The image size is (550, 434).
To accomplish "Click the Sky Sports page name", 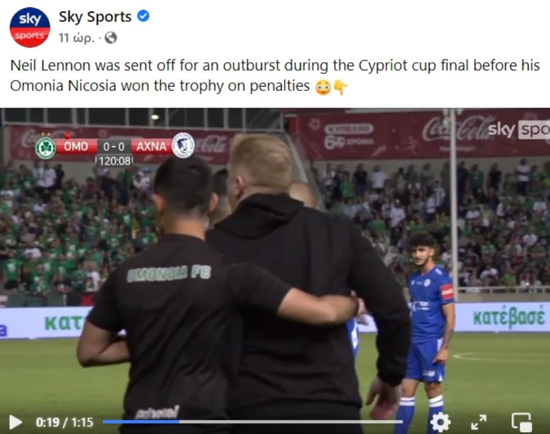I will click(95, 17).
